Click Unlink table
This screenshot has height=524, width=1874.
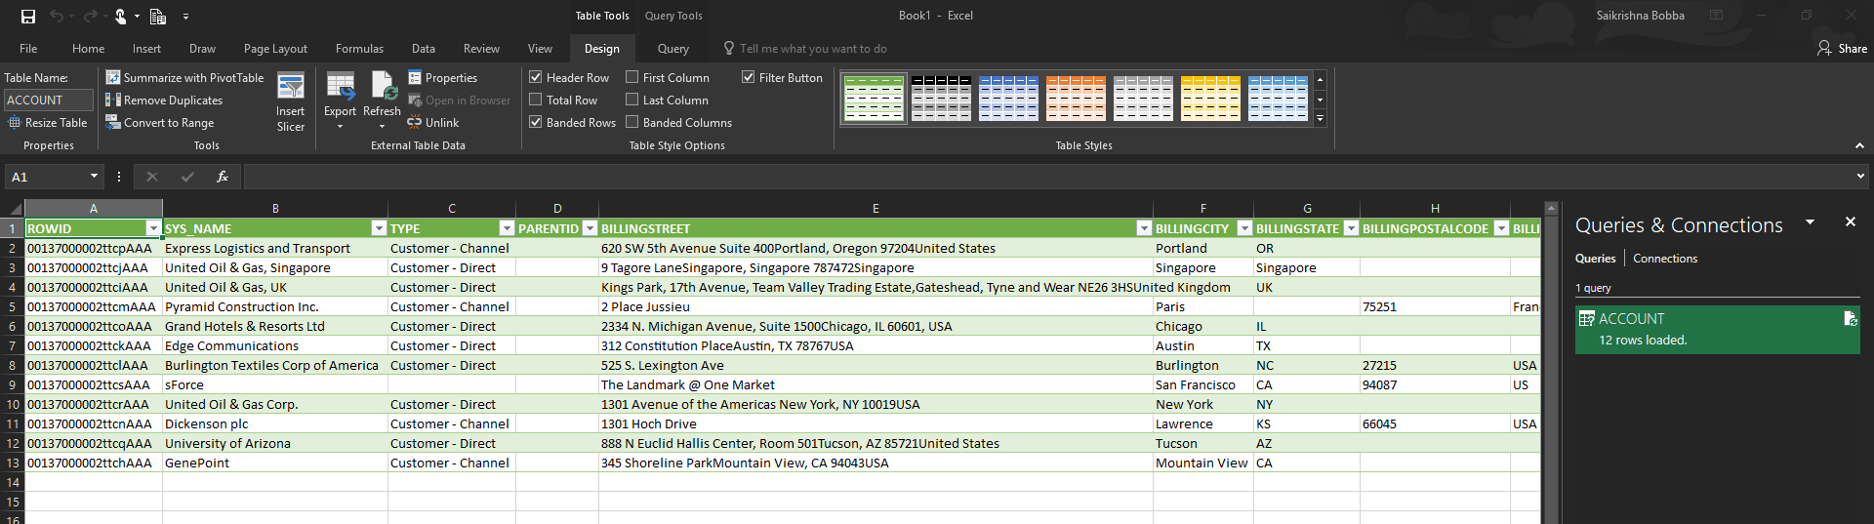pos(433,122)
